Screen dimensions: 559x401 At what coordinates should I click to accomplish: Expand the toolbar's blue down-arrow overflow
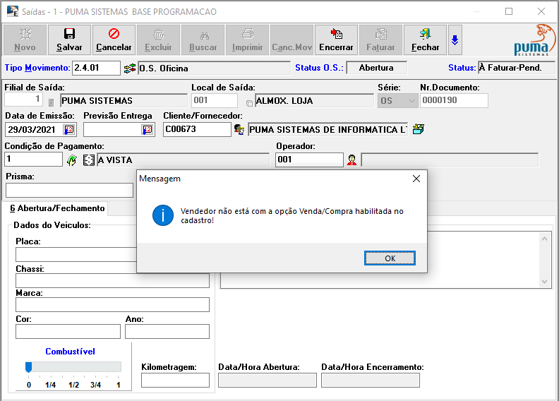455,40
